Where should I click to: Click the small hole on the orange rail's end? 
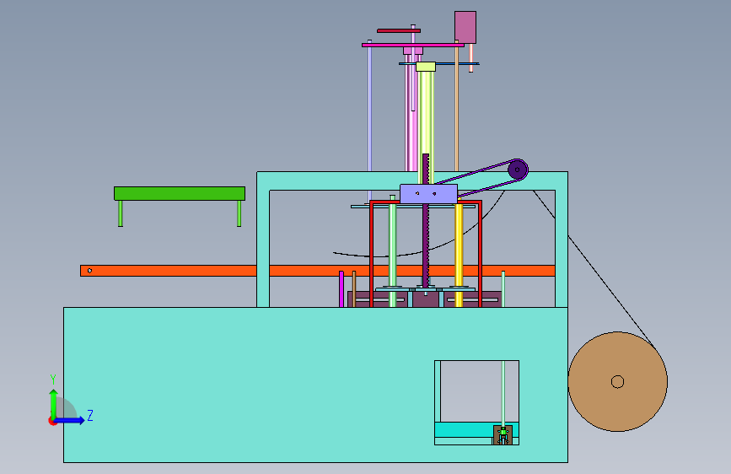pyautogui.click(x=89, y=271)
